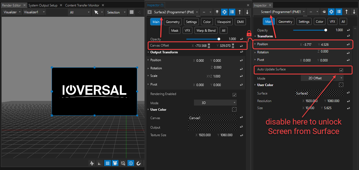Open Geometry section in Surface2 inspector
Image resolution: width=359 pixels, height=170 pixels.
[173, 22]
